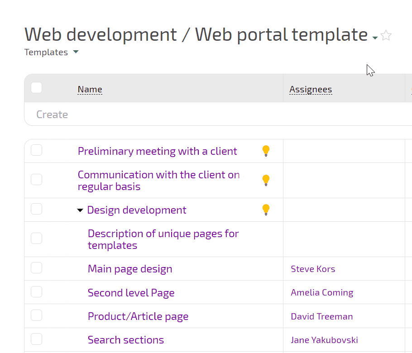Open the Second level Page task

coord(131,293)
